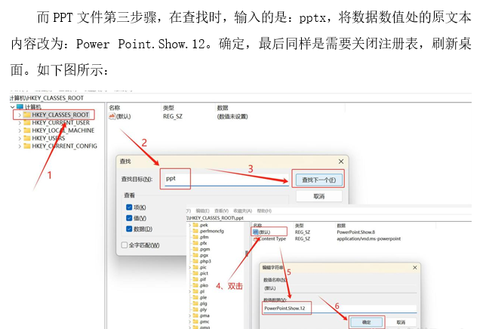
Task: Uncheck the 项(K) checkbox in Find dialog
Action: point(129,207)
